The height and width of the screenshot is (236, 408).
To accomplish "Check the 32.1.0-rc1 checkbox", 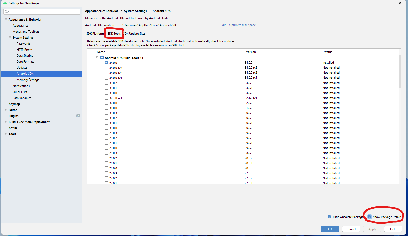I will click(106, 98).
